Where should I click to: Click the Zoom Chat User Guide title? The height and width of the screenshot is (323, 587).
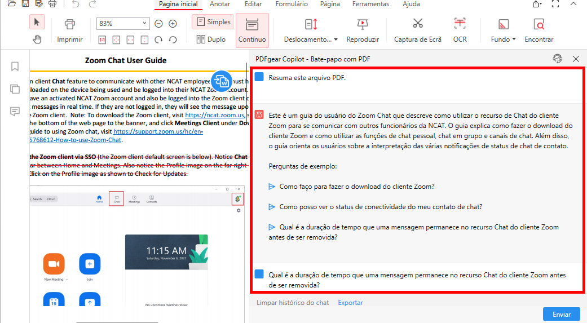tap(126, 60)
